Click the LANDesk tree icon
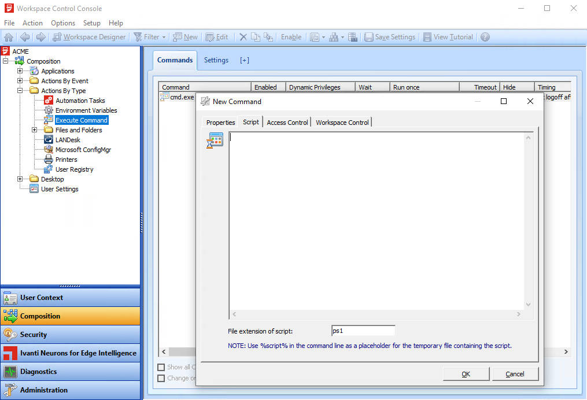587x400 pixels. point(49,139)
